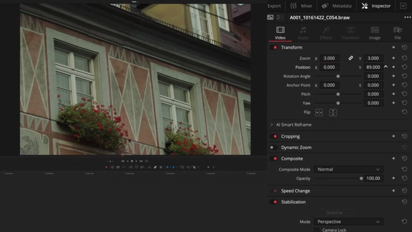
Task: Enable the Dynamic Zoom toggle
Action: coord(273,148)
